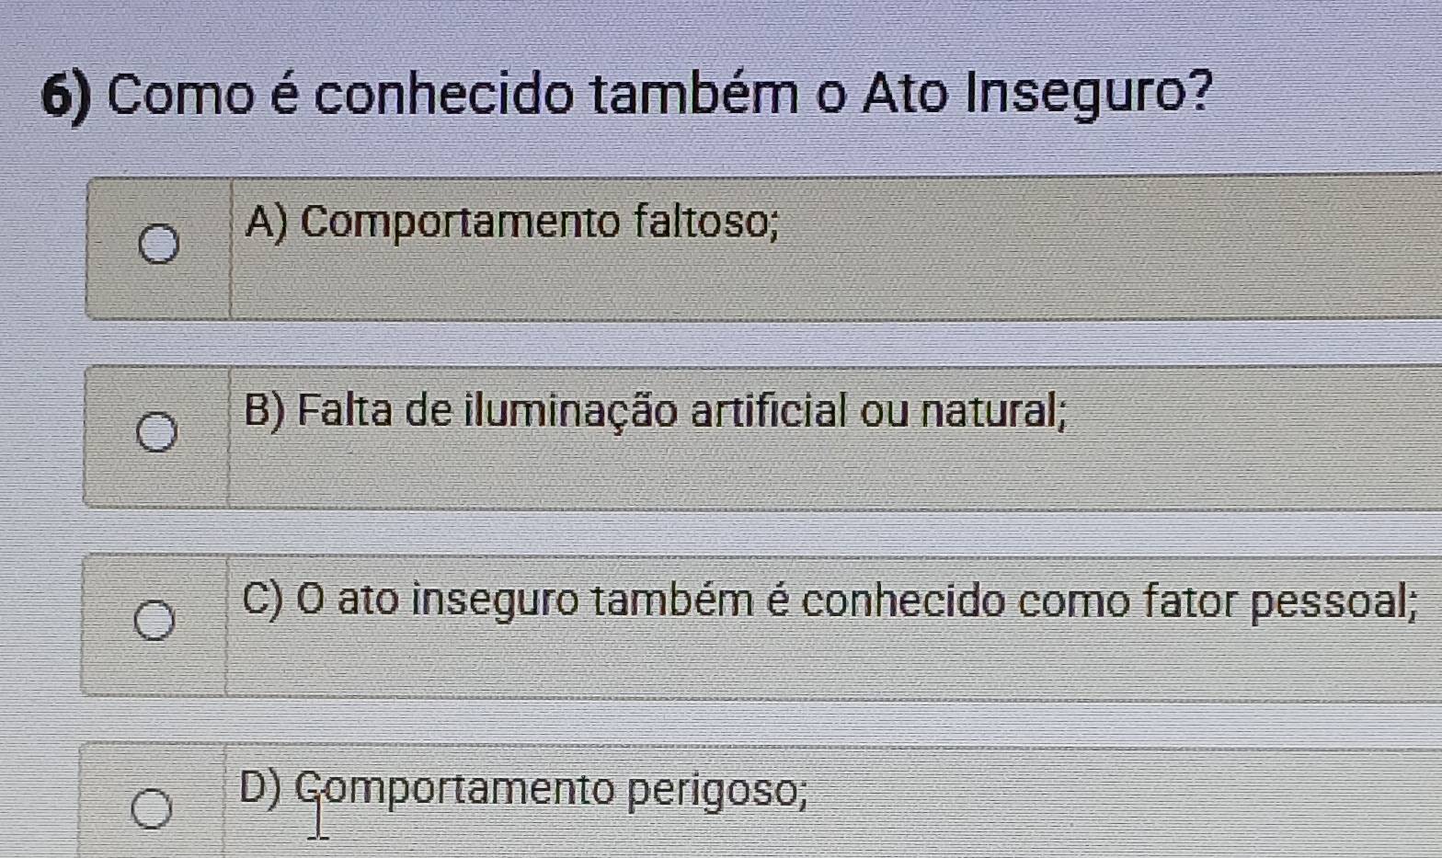The width and height of the screenshot is (1442, 858).
Task: Select the answer text "Comportamento perigoso;"
Action: tap(553, 790)
